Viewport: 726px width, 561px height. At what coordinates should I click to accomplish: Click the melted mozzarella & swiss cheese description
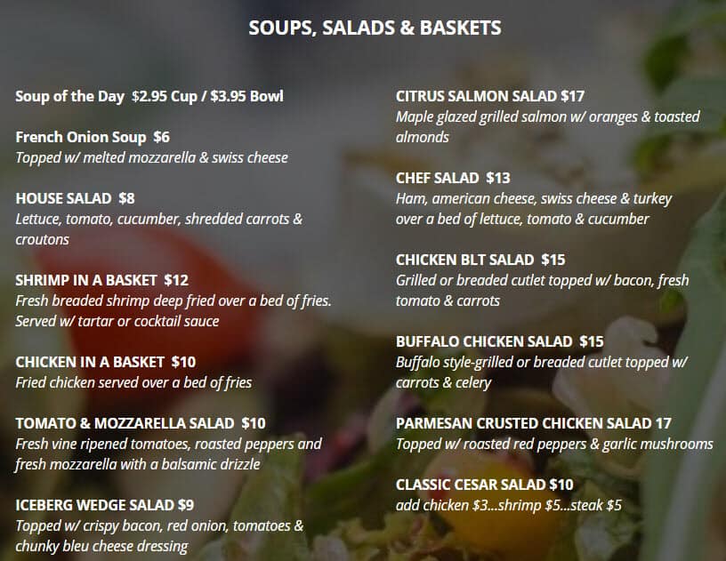point(151,157)
